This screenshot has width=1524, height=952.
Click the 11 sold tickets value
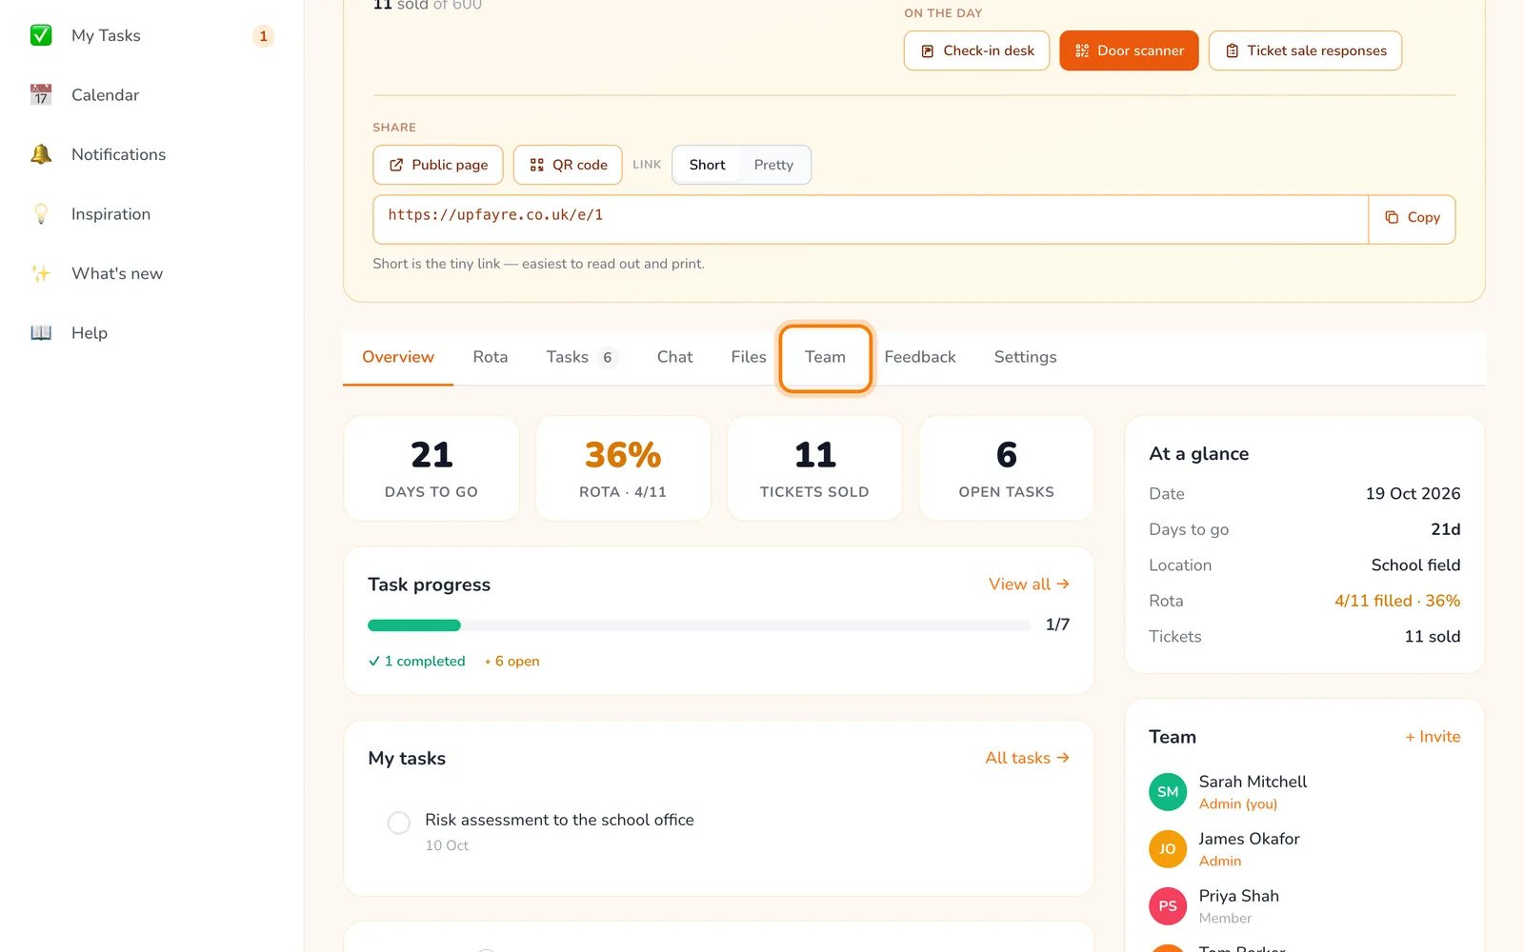(x=1432, y=636)
